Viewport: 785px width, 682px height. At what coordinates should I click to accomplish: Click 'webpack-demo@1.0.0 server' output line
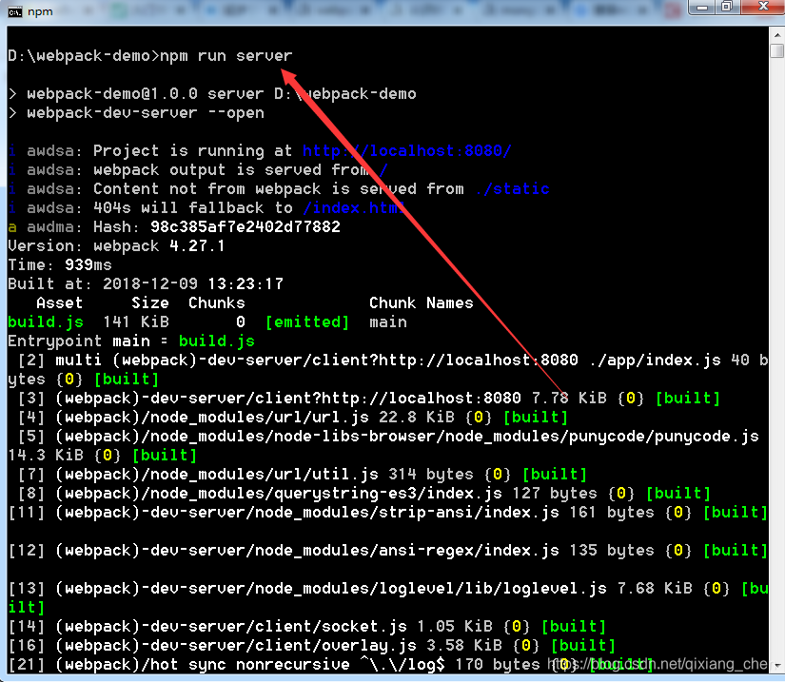tap(212, 94)
